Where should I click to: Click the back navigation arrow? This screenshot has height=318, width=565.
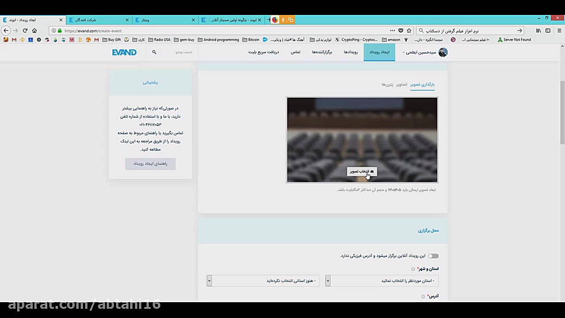coord(6,30)
